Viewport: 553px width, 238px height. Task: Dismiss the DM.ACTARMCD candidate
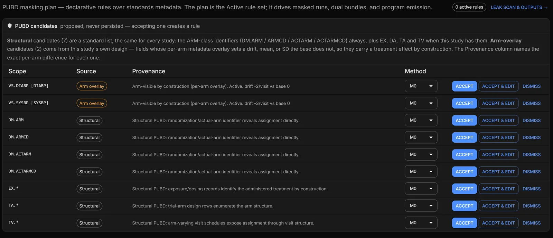coord(532,172)
